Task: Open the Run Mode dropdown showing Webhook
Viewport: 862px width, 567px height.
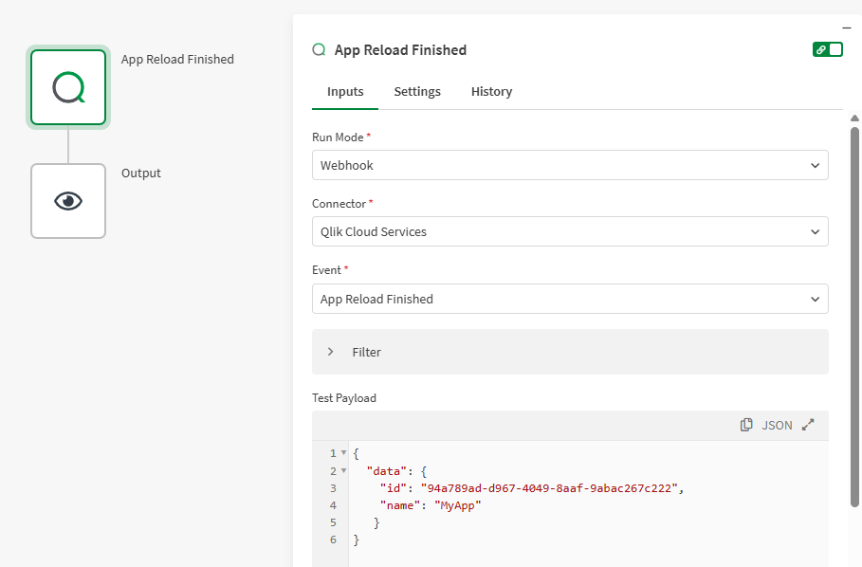Action: coord(570,165)
